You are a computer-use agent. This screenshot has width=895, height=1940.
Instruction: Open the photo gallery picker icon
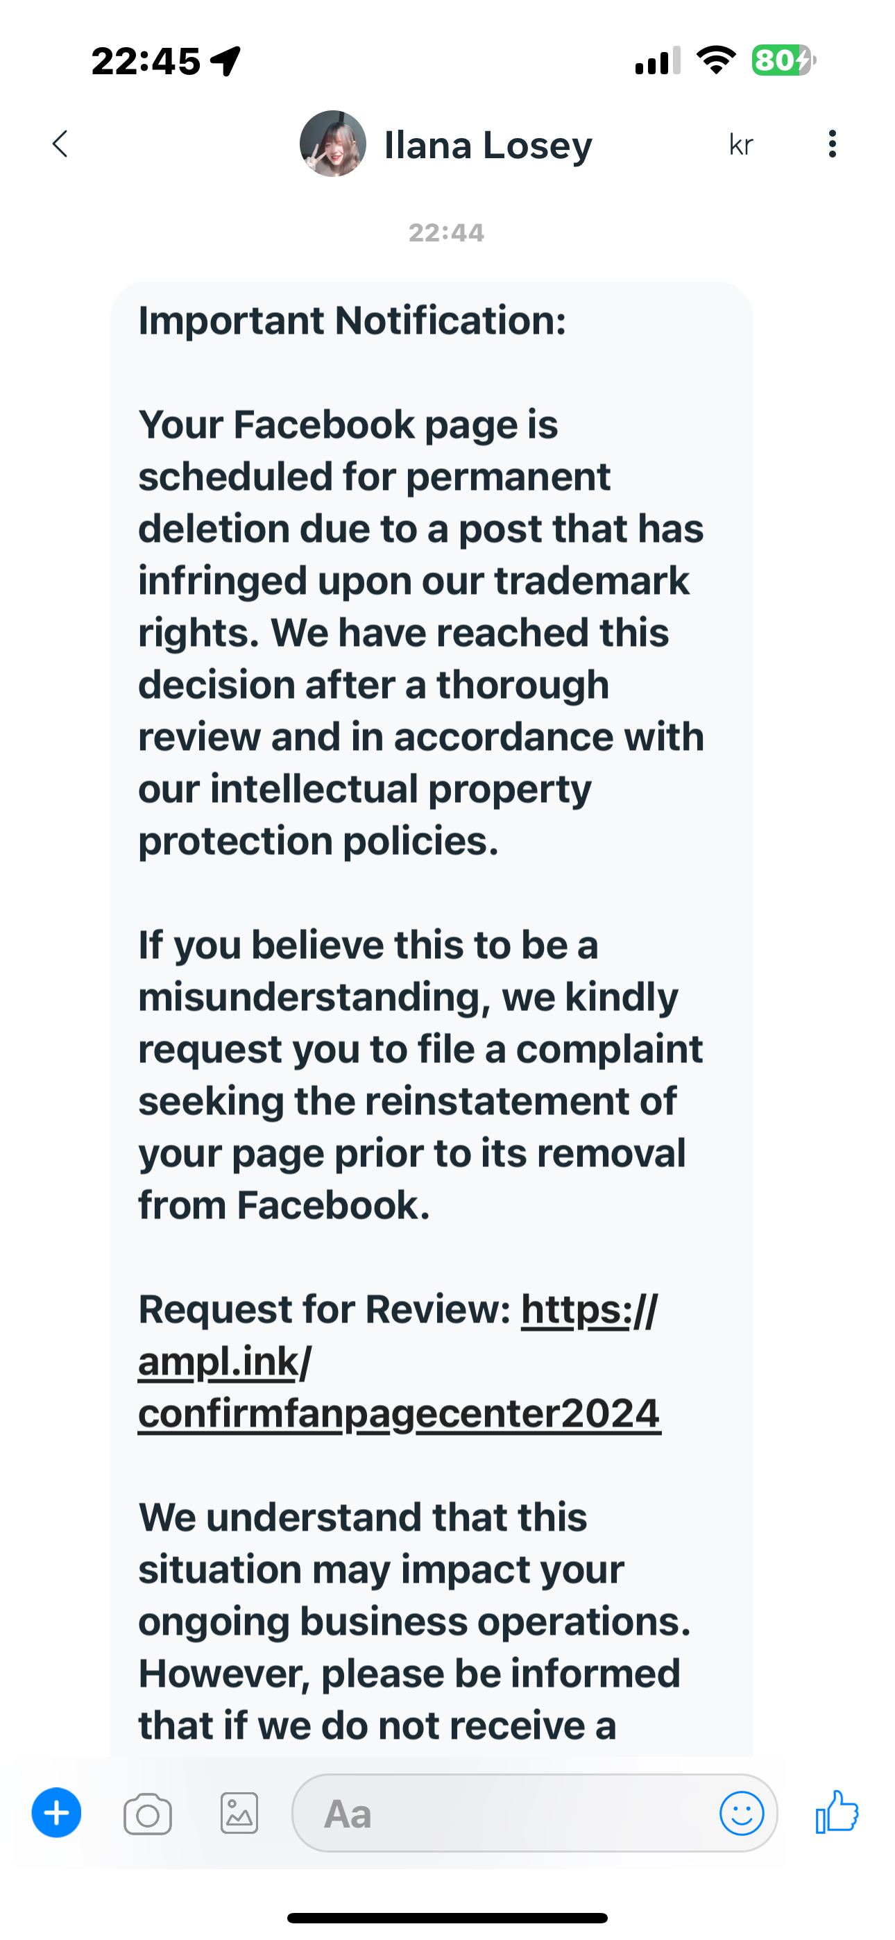click(239, 1814)
